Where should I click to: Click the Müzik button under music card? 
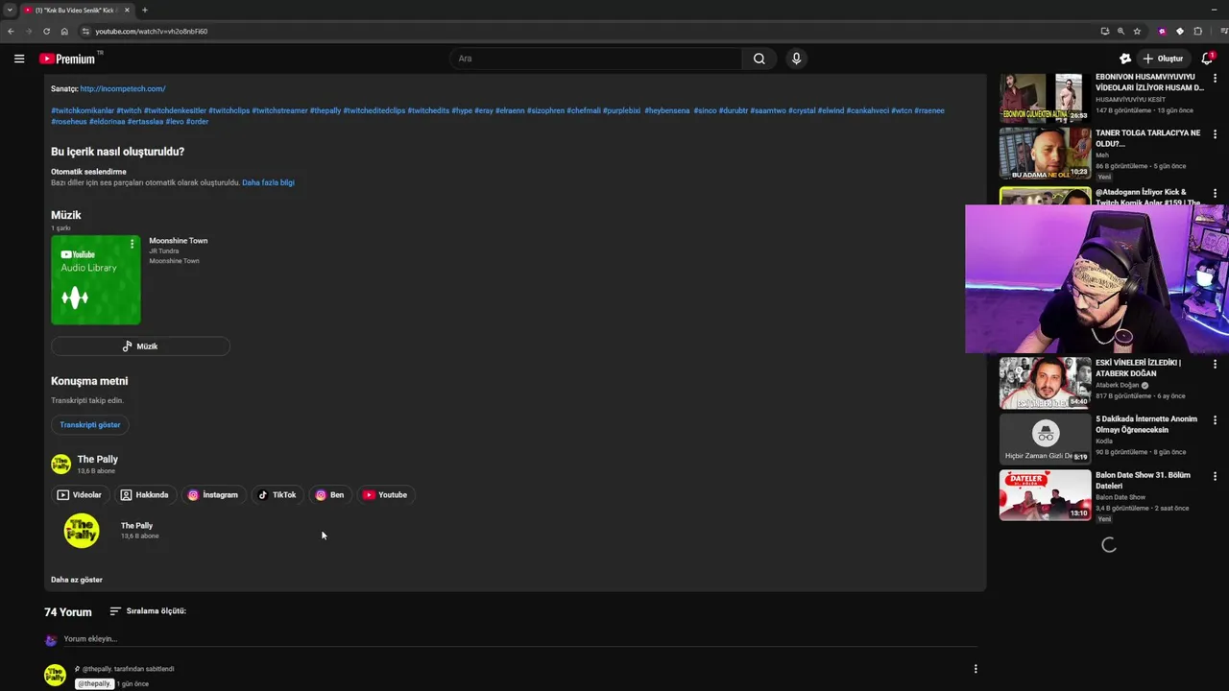click(x=140, y=346)
